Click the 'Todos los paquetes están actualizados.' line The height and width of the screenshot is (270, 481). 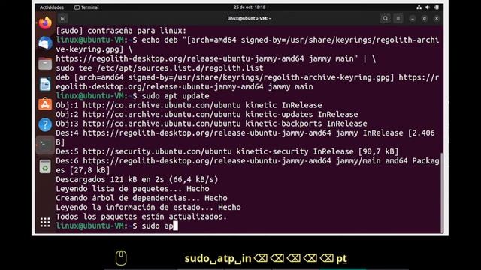pos(141,217)
